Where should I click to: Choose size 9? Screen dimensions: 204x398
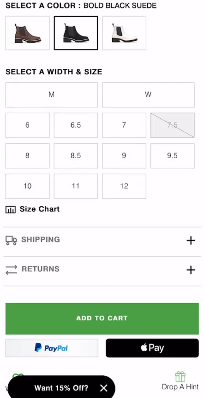[x=124, y=156]
